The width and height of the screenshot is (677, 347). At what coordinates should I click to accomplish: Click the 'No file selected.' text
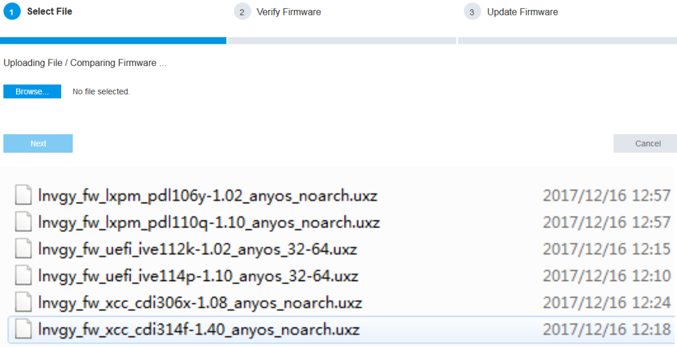click(x=101, y=92)
